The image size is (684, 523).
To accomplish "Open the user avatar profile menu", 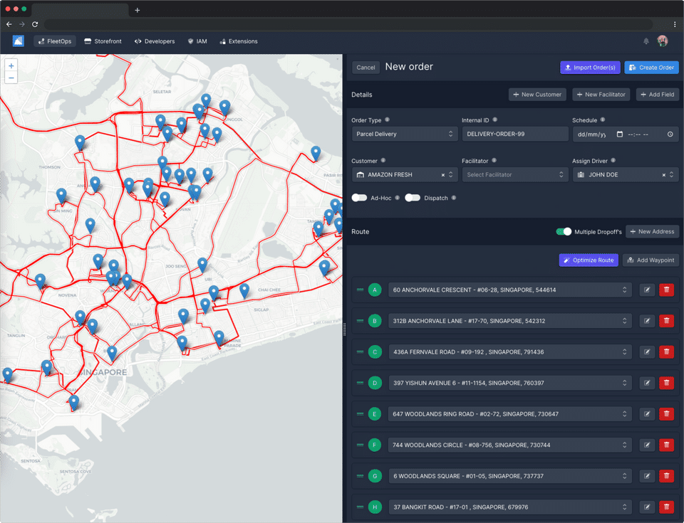I will tap(663, 41).
